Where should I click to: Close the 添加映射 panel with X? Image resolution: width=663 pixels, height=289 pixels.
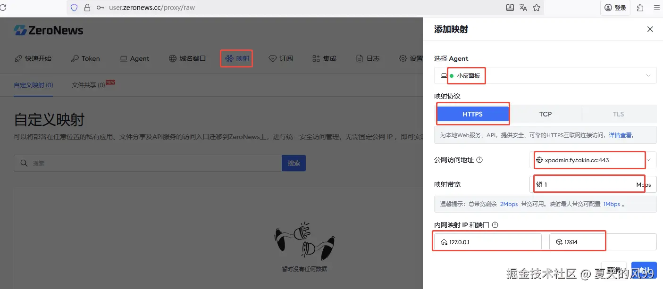(650, 29)
